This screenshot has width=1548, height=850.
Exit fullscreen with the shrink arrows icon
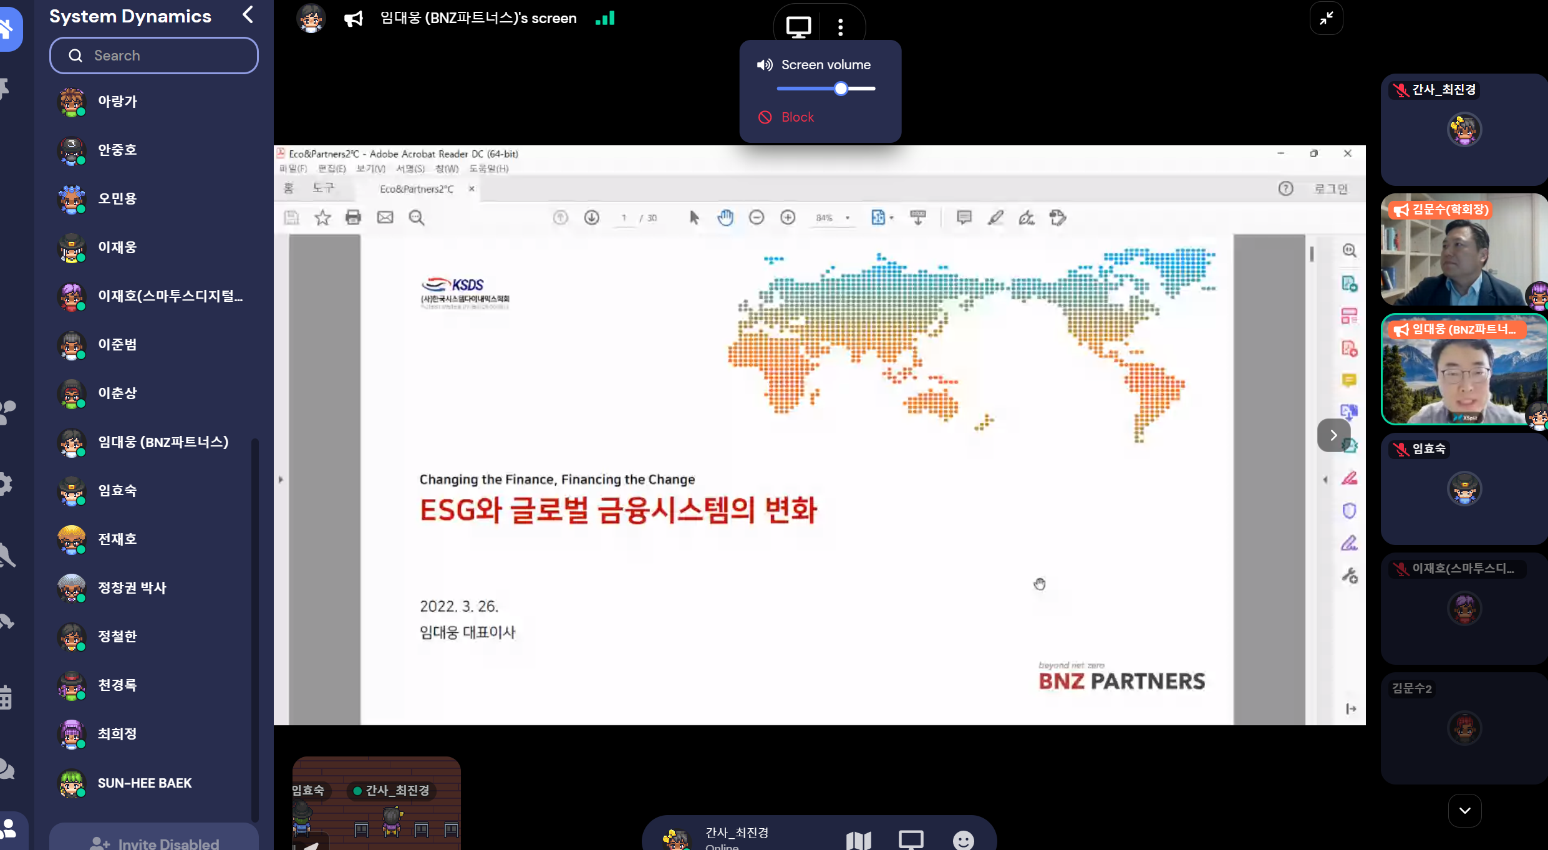[x=1326, y=19]
